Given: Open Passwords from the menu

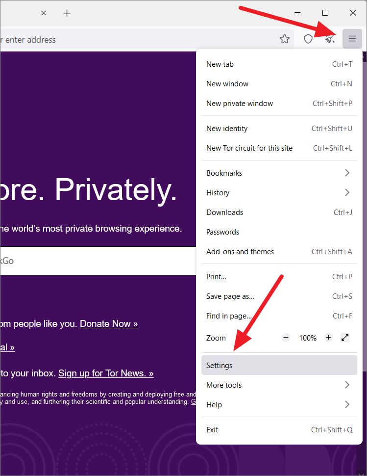Looking at the screenshot, I should pyautogui.click(x=279, y=232).
